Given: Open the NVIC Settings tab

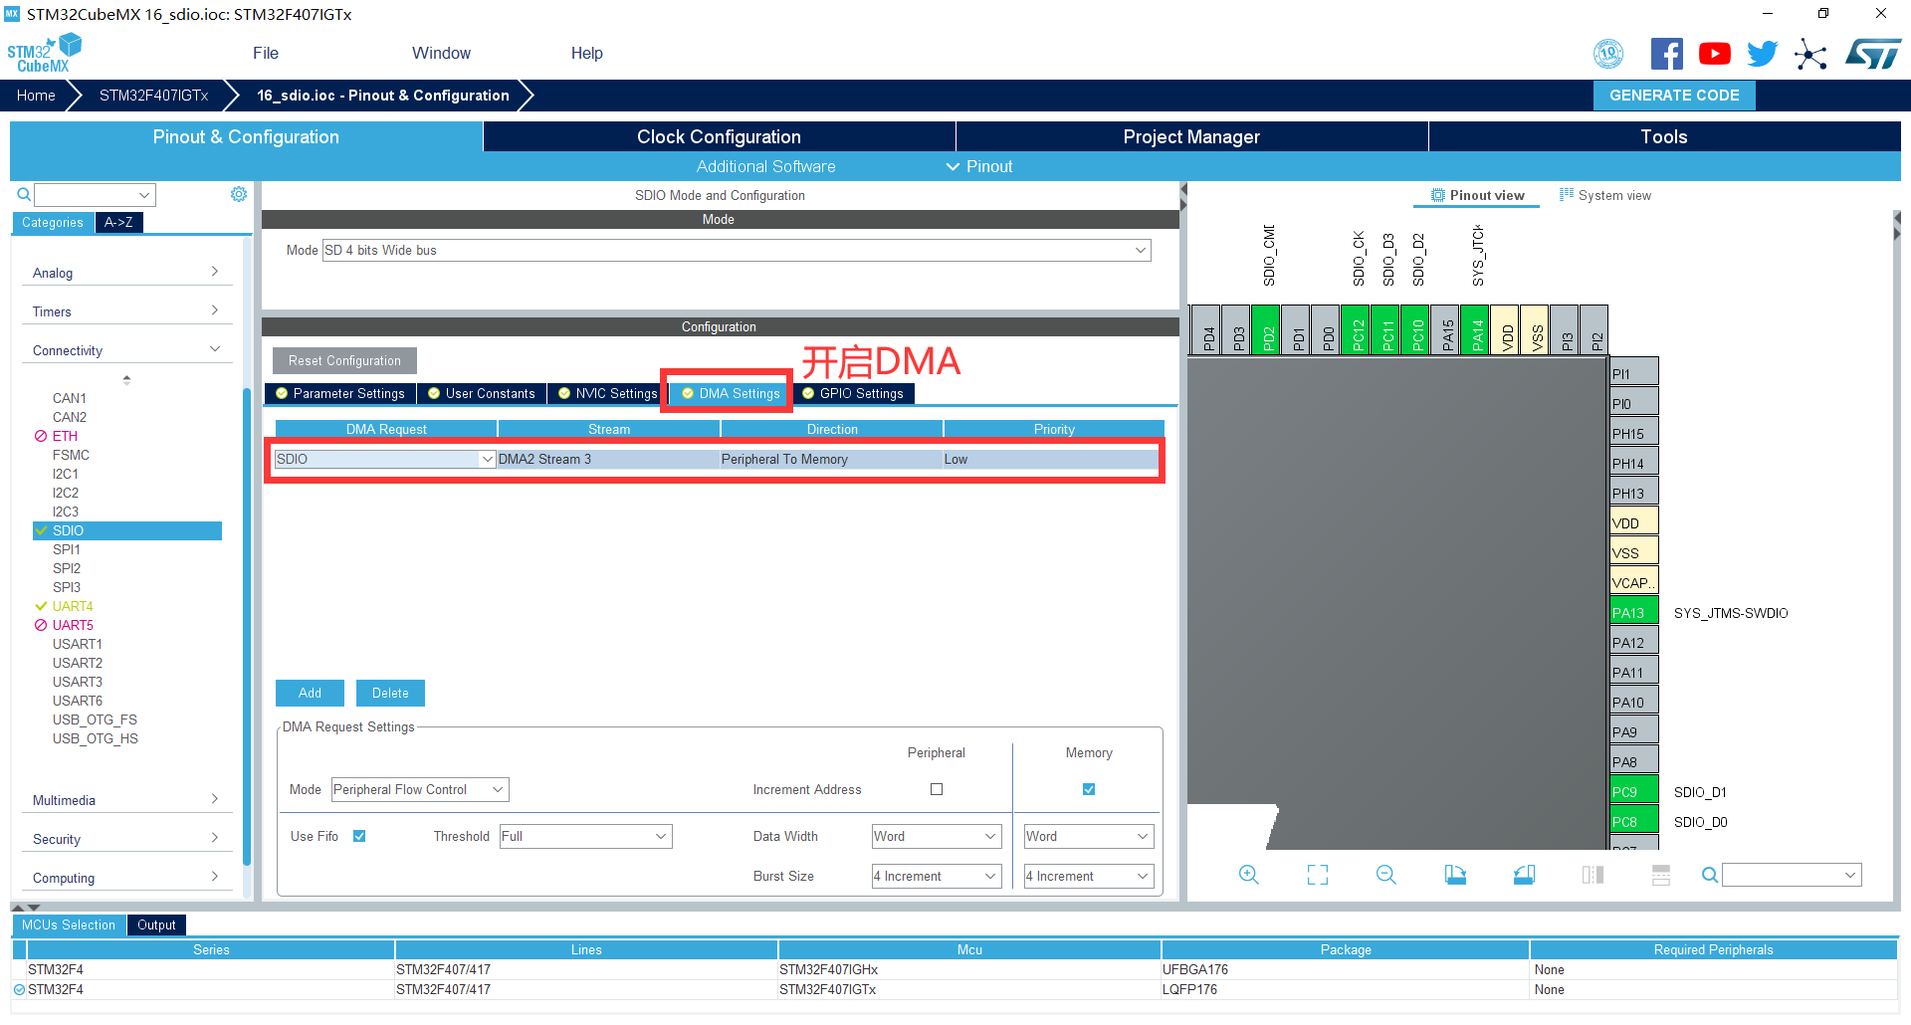Looking at the screenshot, I should click(x=607, y=393).
